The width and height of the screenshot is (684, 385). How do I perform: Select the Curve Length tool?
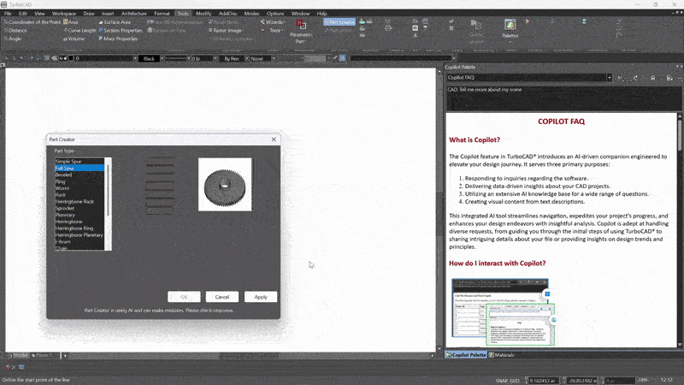coord(80,31)
